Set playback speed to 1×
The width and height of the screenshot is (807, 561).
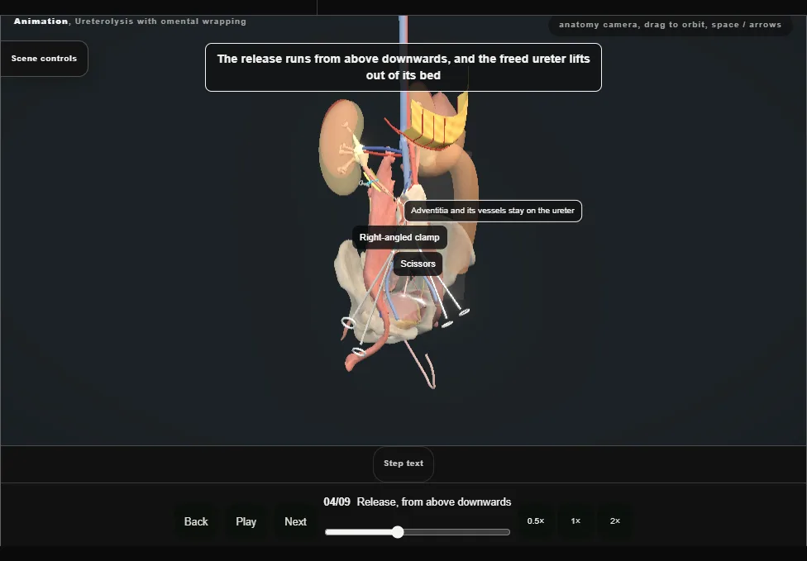click(576, 521)
